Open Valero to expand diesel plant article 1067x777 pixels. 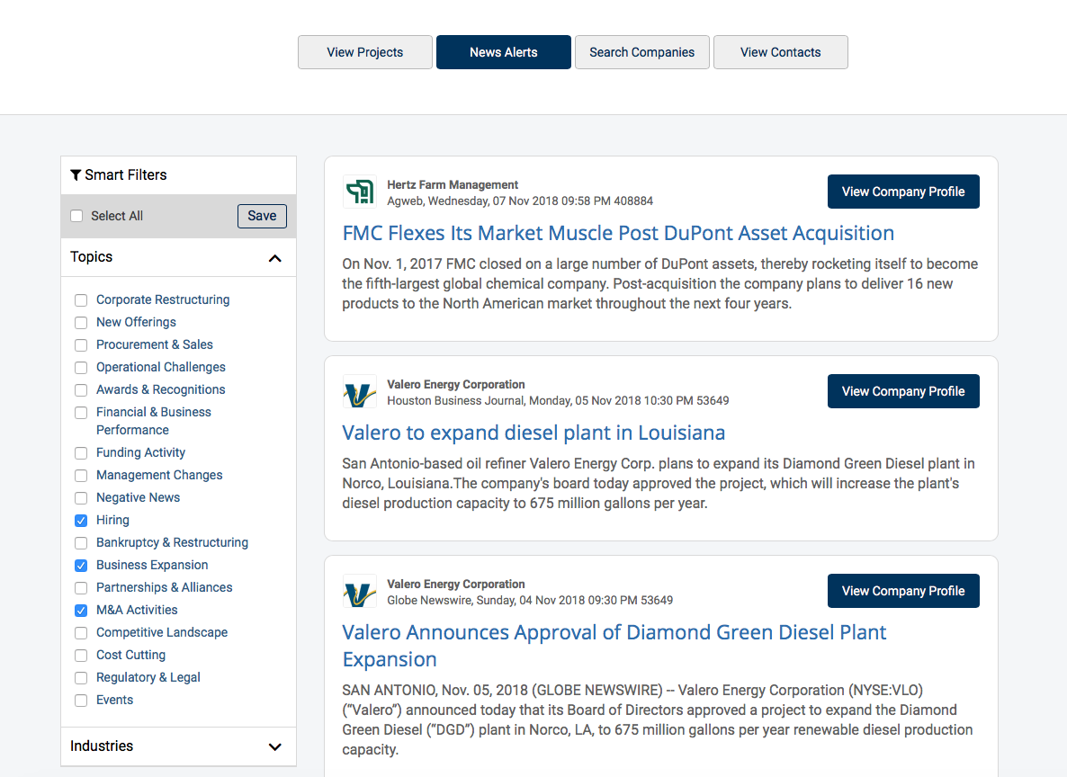[x=533, y=433]
